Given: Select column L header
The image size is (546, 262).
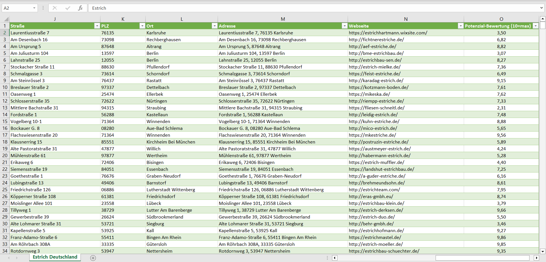Looking at the screenshot, I should 182,19.
